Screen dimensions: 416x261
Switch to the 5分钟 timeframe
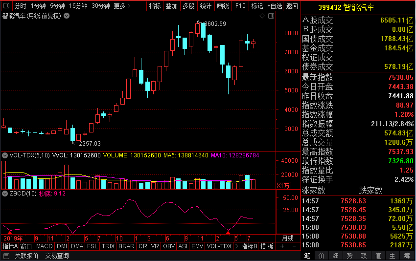point(57,6)
